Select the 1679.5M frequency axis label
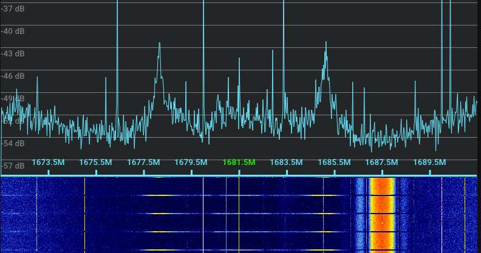This screenshot has height=253, width=481. point(191,163)
